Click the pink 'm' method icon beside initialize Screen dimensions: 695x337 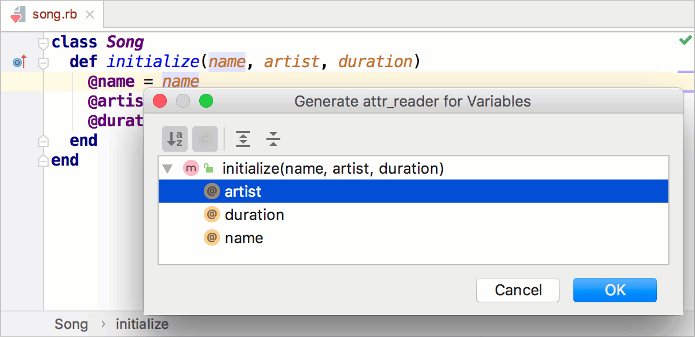point(191,168)
